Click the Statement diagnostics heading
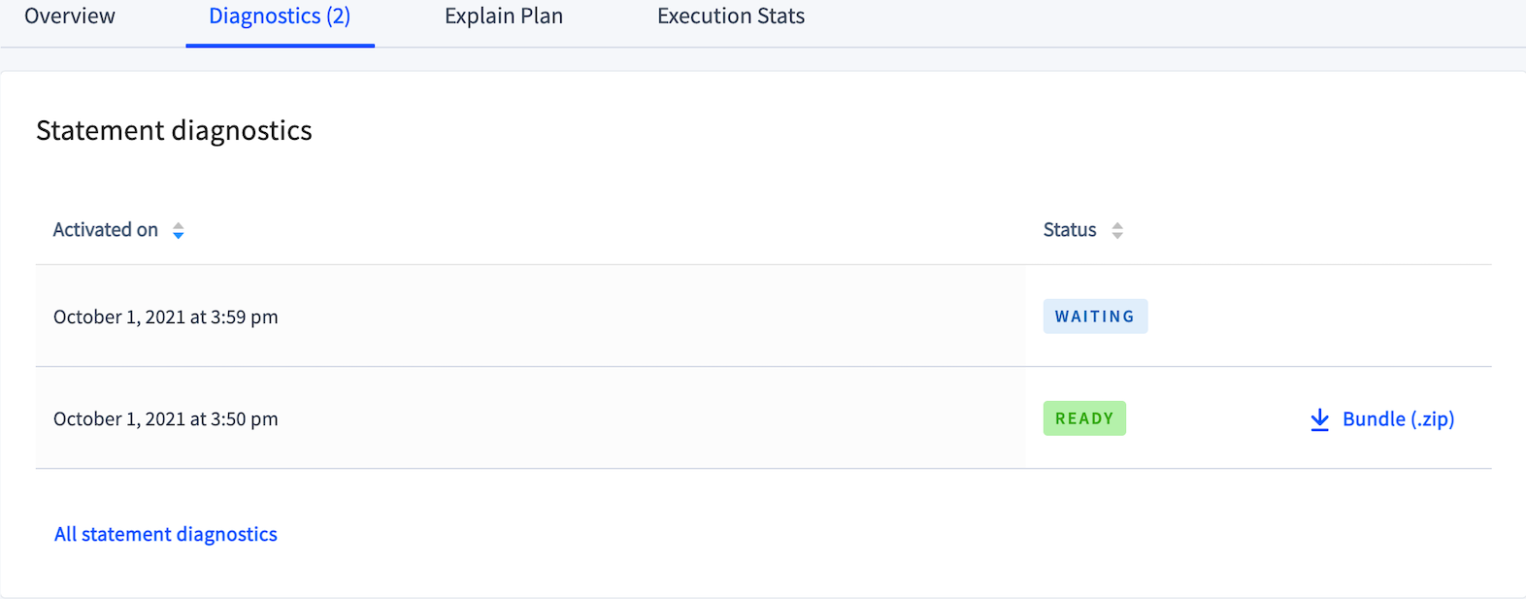This screenshot has width=1526, height=599. tap(175, 130)
